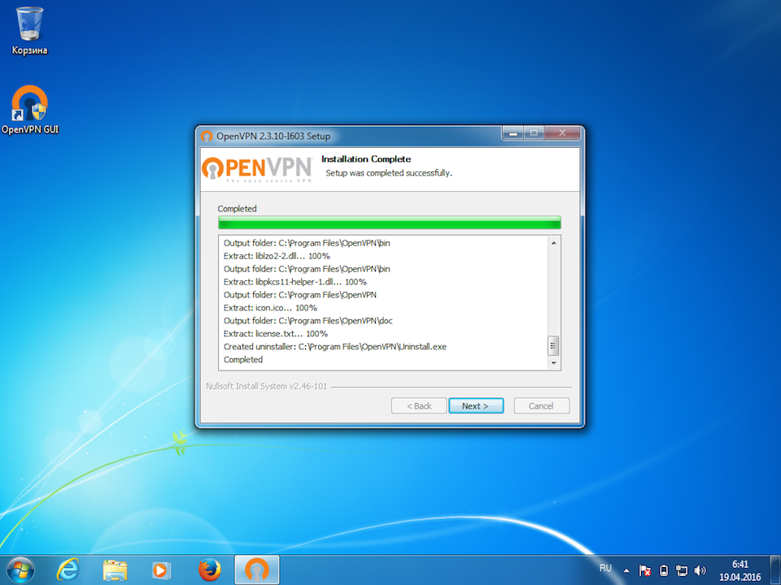
Task: Click the Next > button
Action: click(x=476, y=406)
